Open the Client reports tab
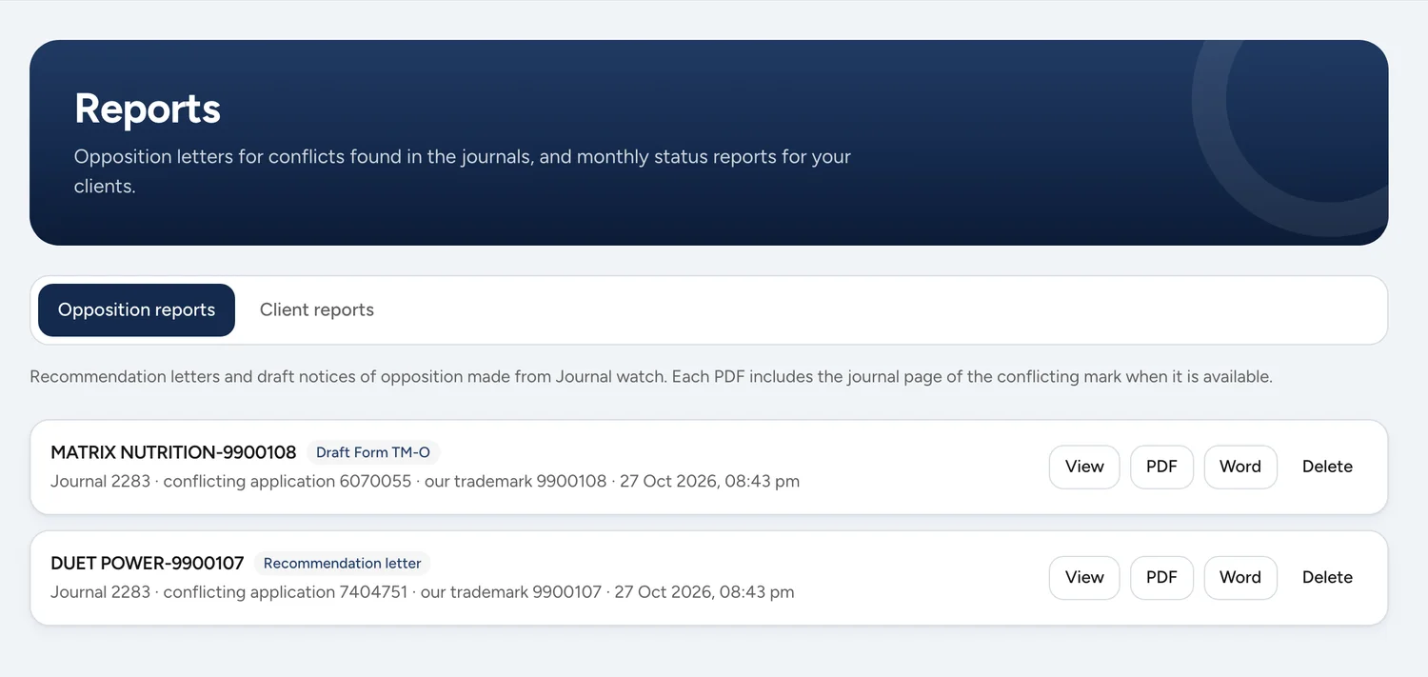 pyautogui.click(x=317, y=310)
